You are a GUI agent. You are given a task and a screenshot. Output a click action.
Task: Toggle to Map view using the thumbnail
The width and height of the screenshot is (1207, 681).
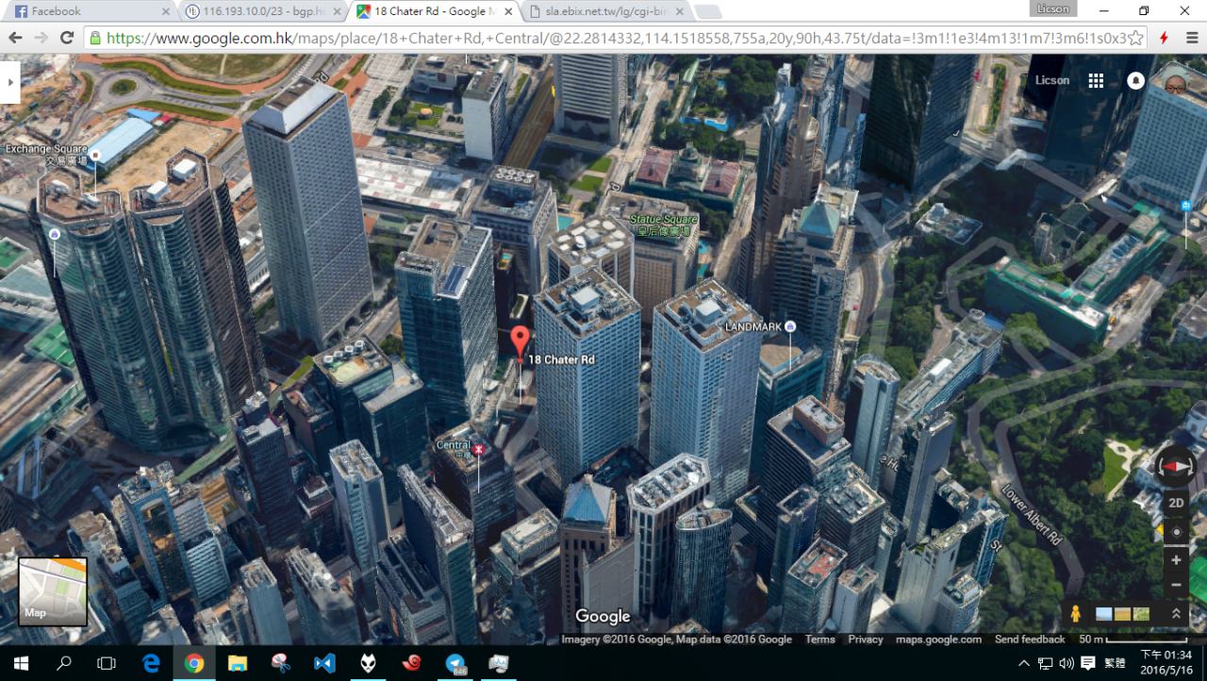click(x=53, y=591)
